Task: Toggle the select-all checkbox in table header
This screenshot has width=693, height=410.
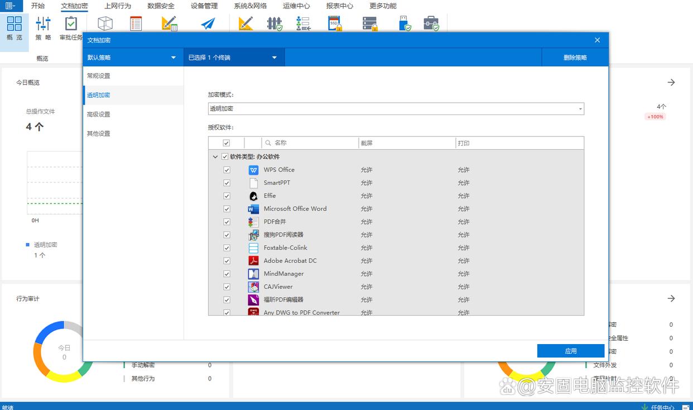Action: pyautogui.click(x=227, y=143)
